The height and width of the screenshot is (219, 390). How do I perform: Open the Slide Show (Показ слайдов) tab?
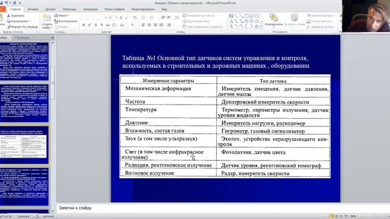coord(115,9)
